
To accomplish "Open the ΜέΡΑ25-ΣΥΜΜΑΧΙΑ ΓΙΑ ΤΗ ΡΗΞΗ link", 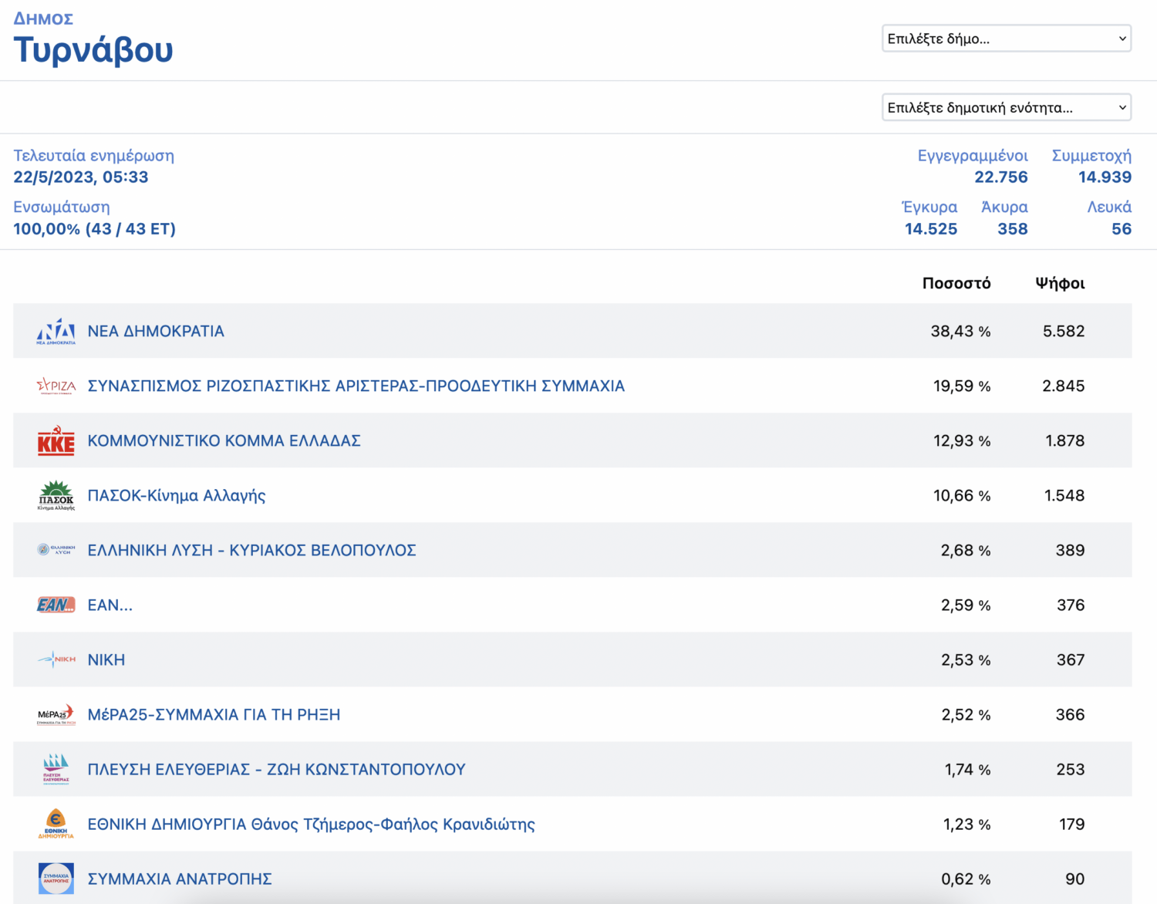I will click(x=214, y=714).
